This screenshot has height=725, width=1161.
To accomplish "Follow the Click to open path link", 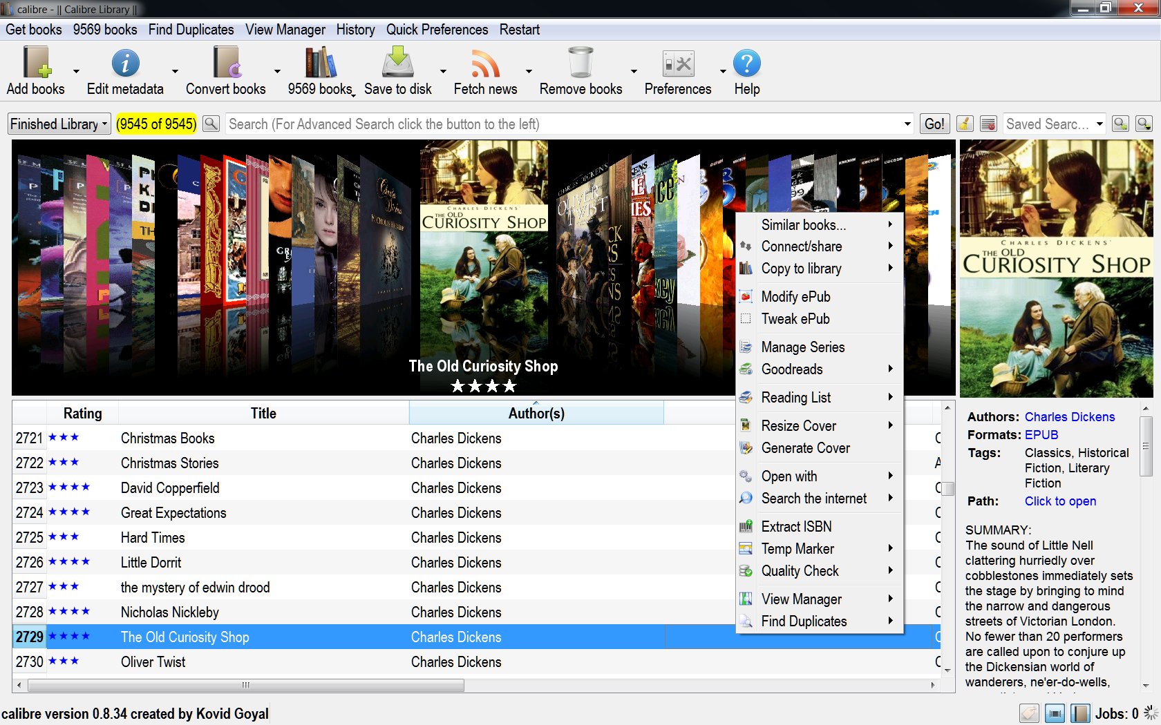I will [x=1060, y=501].
